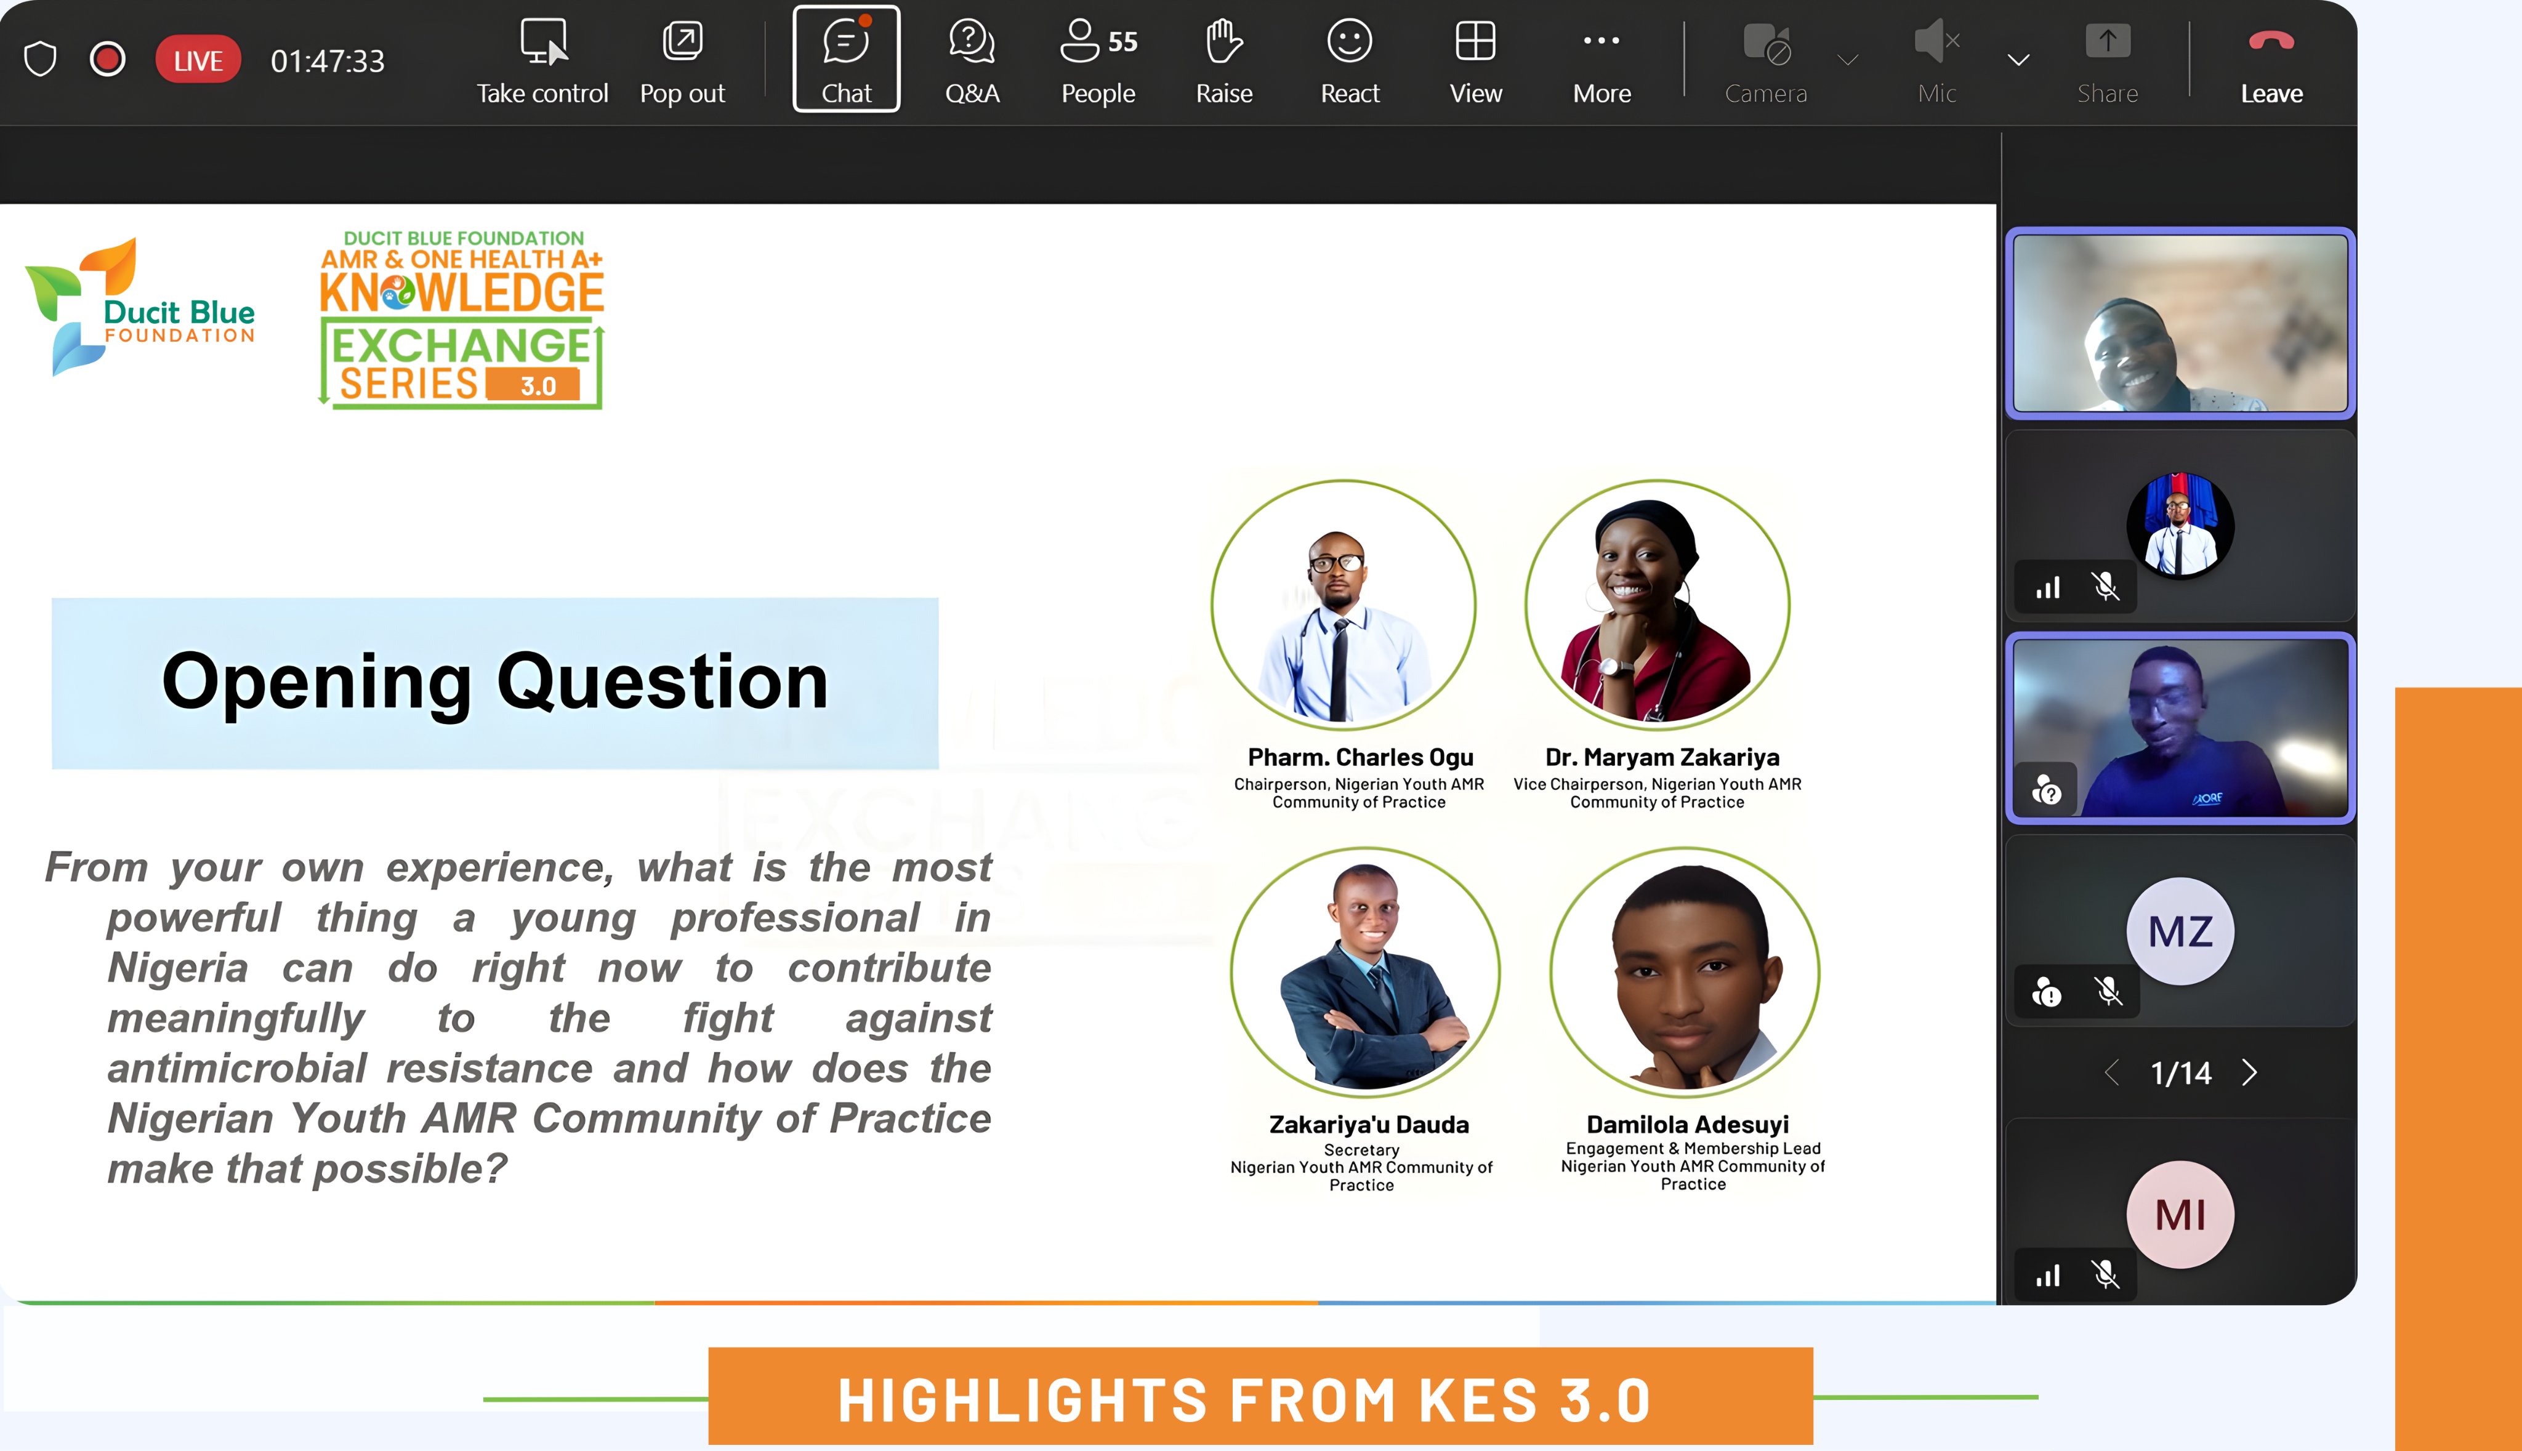Pop out the shared content
This screenshot has height=1451, width=2522.
coord(683,61)
